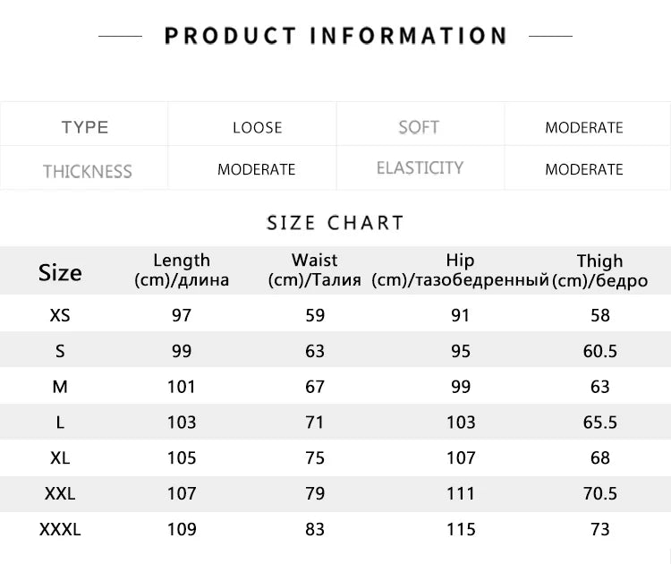The image size is (671, 564).
Task: Click the MODERATE value beside ELASTICITY
Action: [x=583, y=169]
